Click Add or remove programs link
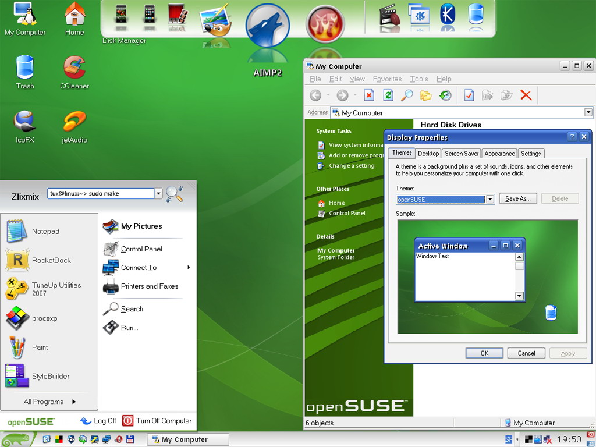Screen dimensions: 596x447 tap(354, 154)
